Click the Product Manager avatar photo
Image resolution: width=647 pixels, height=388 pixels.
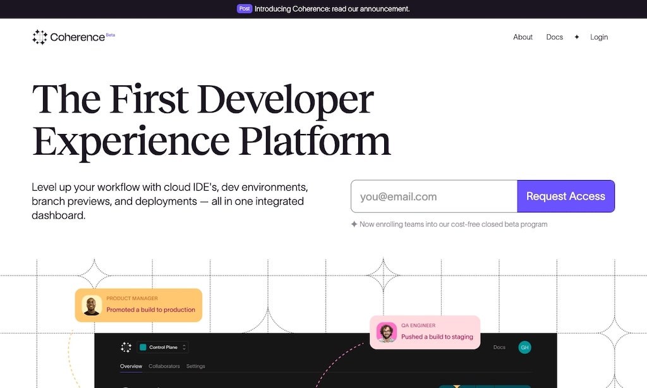92,305
